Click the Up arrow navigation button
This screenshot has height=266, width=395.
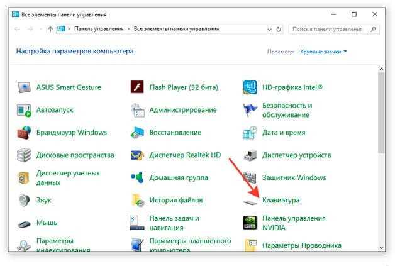point(50,29)
